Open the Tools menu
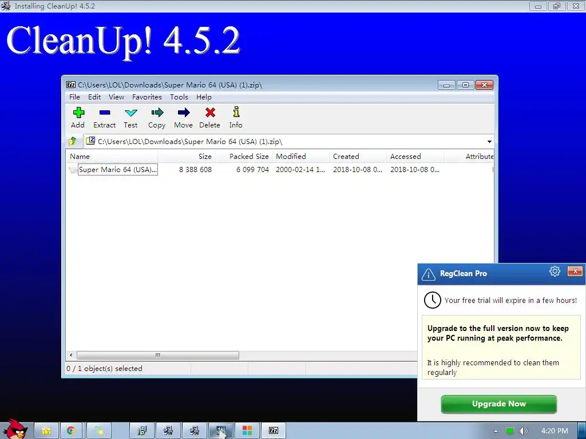The width and height of the screenshot is (586, 439). pyautogui.click(x=179, y=97)
